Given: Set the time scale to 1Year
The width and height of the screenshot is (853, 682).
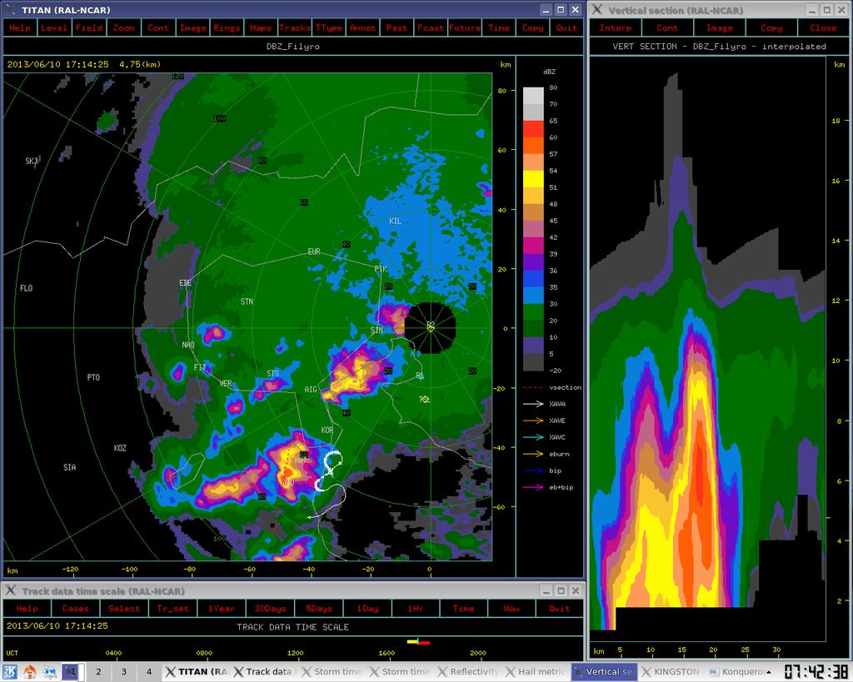Looking at the screenshot, I should click(222, 609).
